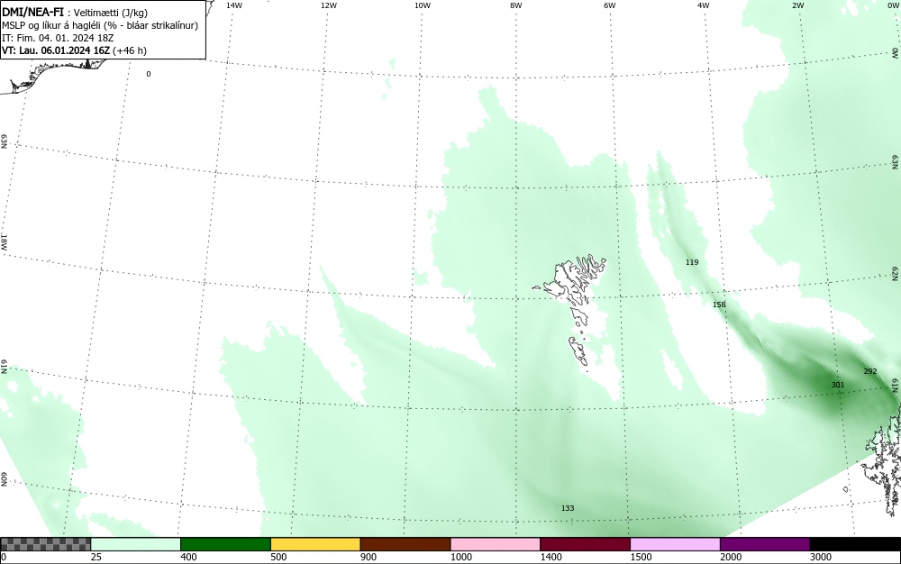The height and width of the screenshot is (564, 901).
Task: Click the 4W longitude label at the top
Action: point(704,5)
